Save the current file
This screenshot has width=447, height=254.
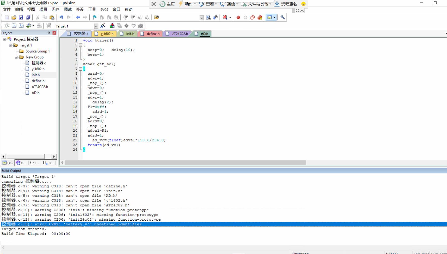tap(21, 17)
